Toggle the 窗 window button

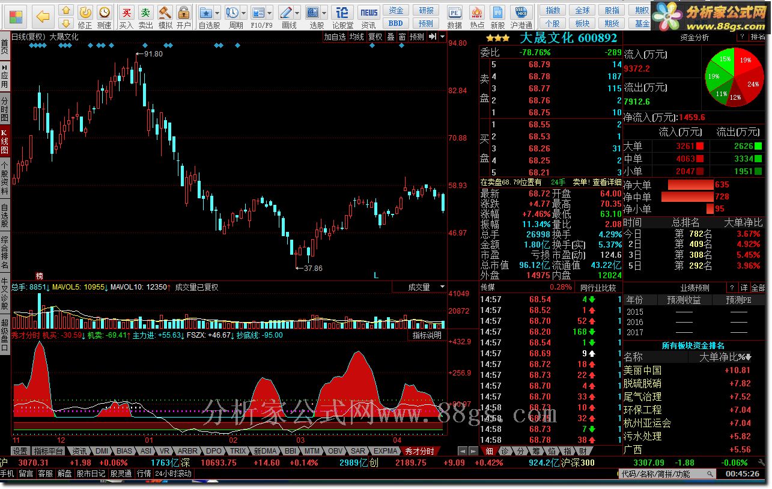402,37
